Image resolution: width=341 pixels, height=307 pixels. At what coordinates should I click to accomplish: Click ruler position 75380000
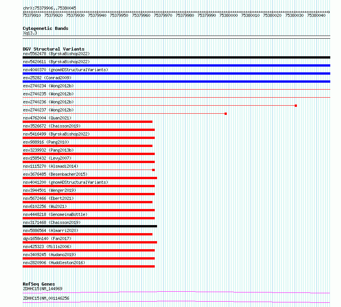[x=229, y=15]
